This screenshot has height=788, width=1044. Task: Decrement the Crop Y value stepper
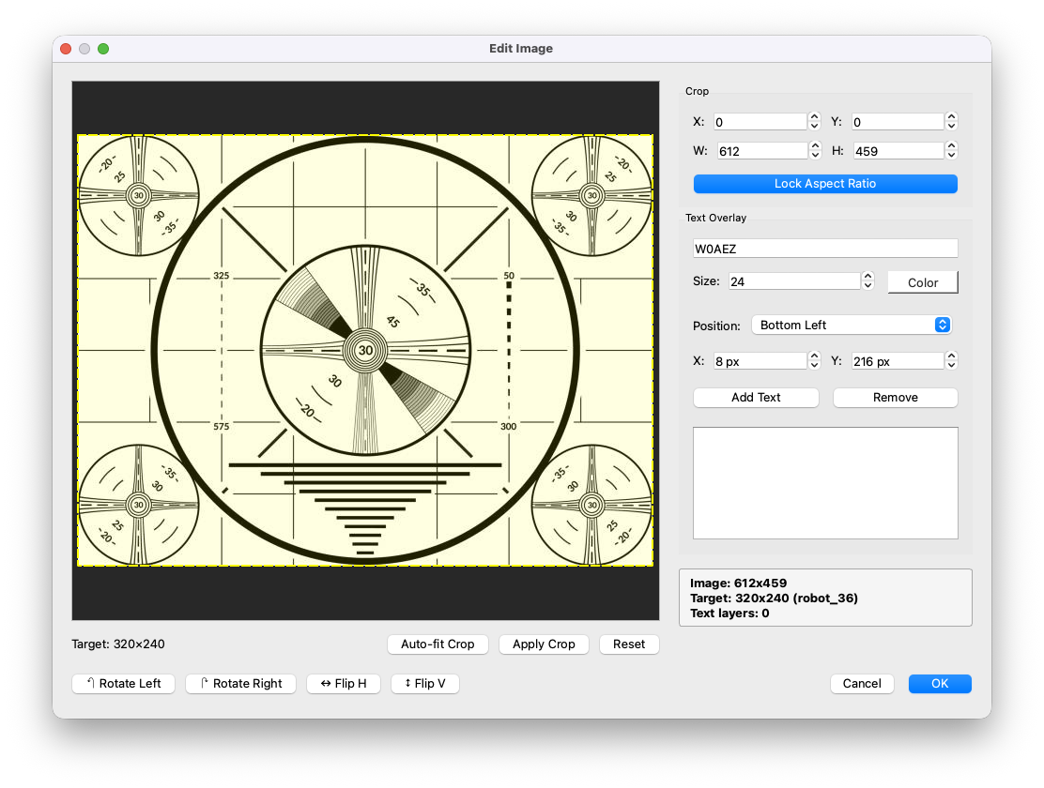coord(951,126)
